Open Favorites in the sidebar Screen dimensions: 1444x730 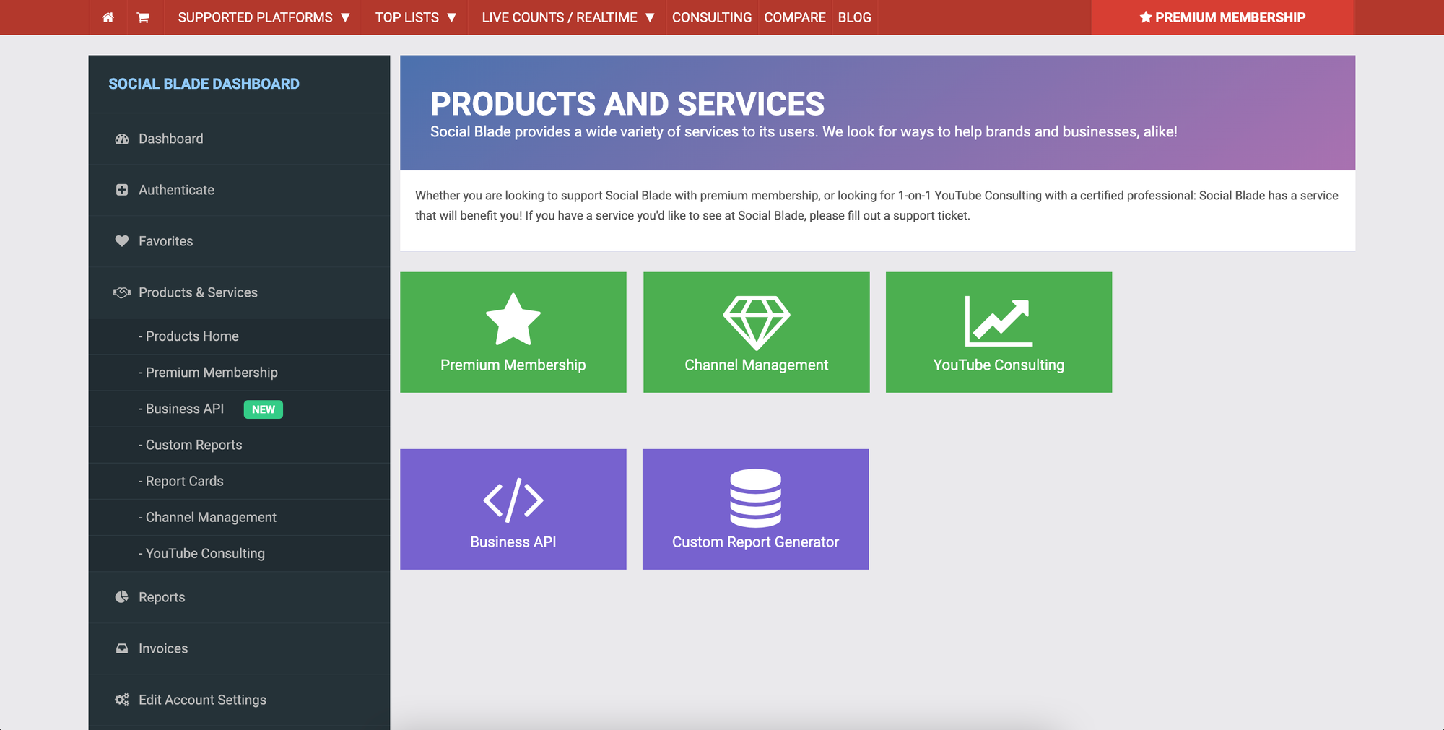239,241
